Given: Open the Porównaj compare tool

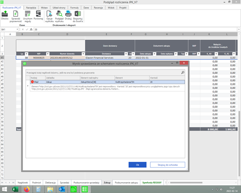Looking at the screenshot, I should 38,14.
